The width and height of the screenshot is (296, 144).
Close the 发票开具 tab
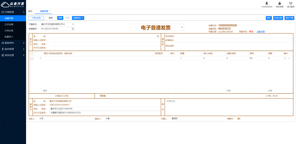(50, 11)
